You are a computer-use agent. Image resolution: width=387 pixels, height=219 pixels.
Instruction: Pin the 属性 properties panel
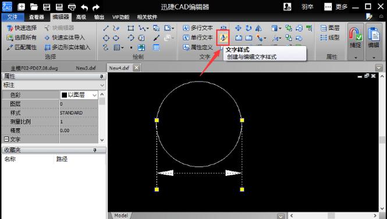tap(101, 76)
